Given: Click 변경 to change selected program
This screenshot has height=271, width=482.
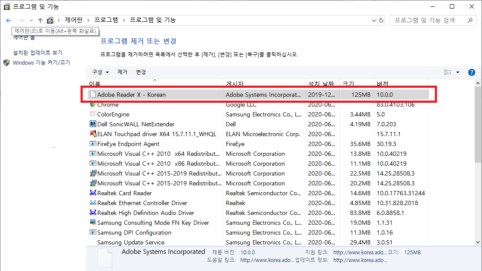Looking at the screenshot, I should point(141,72).
